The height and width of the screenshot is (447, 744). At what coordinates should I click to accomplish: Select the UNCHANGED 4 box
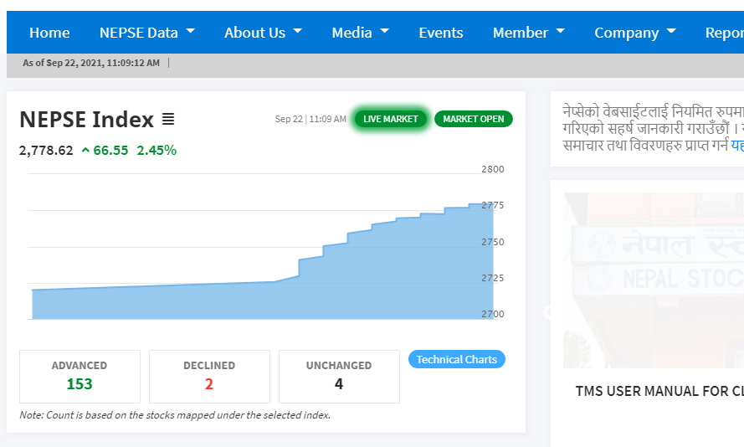coord(339,377)
